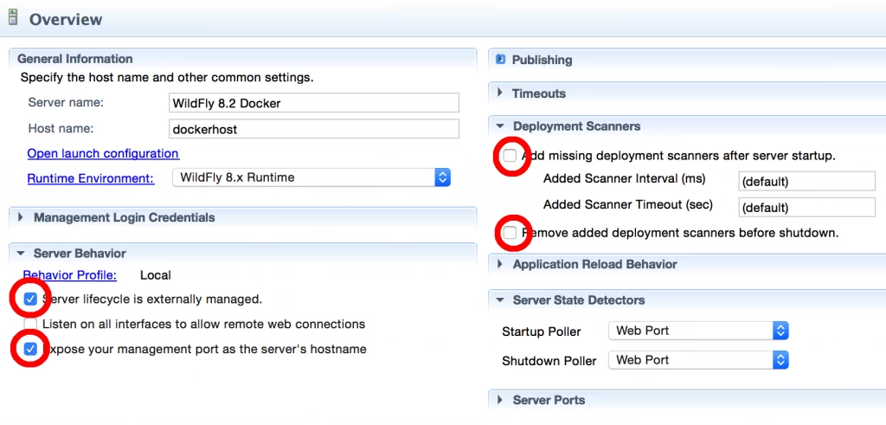Click the Host name input field

point(313,129)
